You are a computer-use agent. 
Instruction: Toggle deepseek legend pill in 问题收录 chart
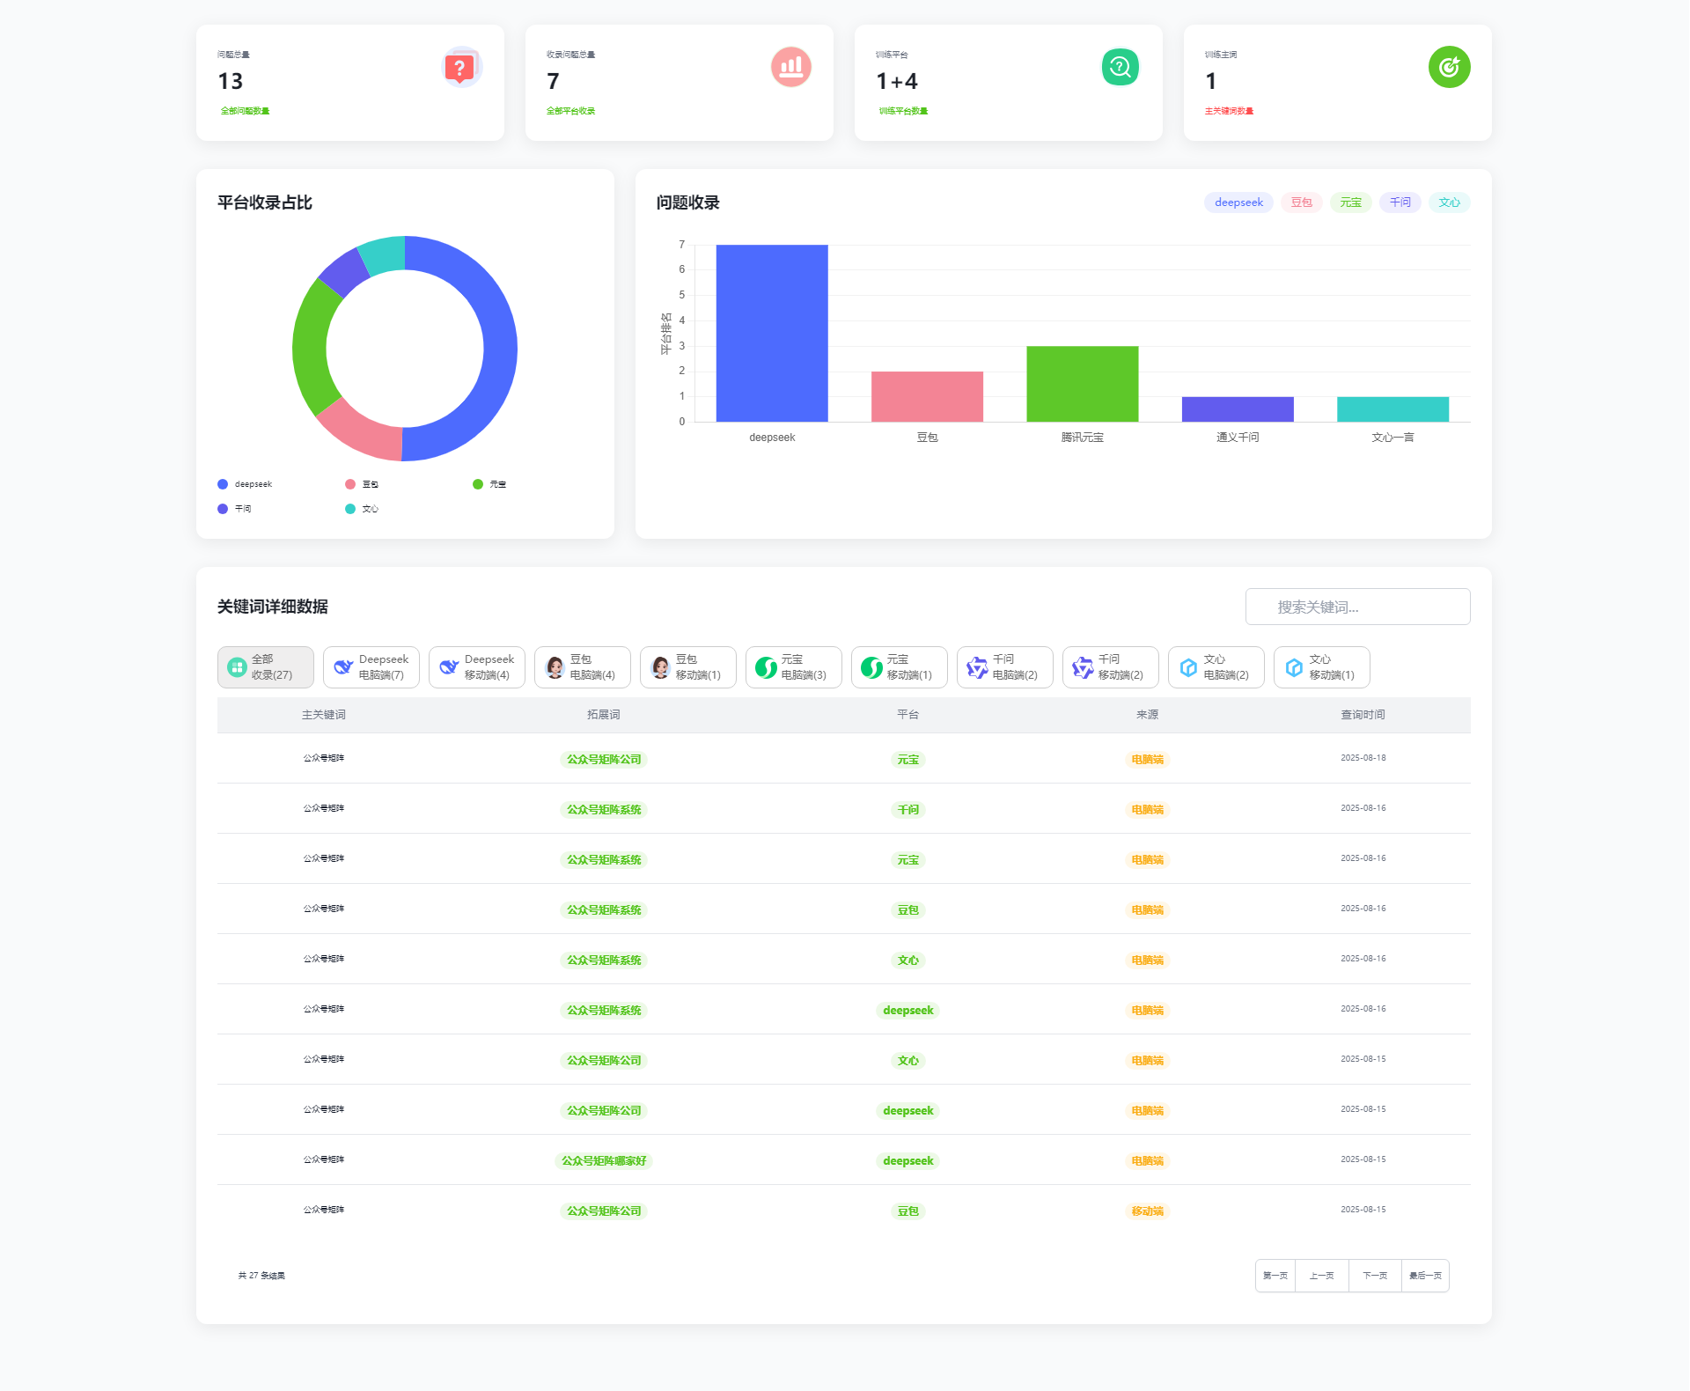click(x=1238, y=202)
